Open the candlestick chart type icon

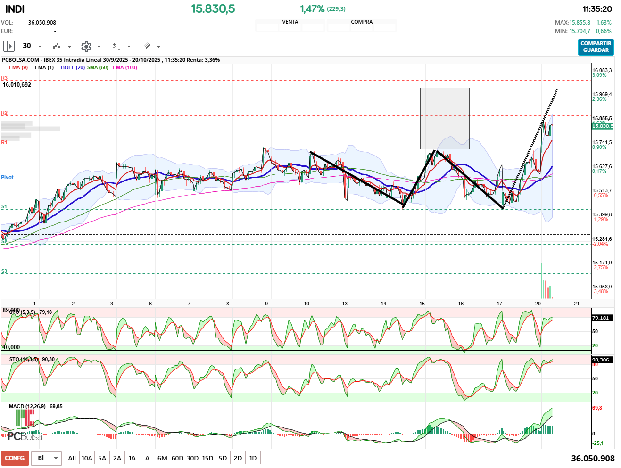click(x=57, y=46)
